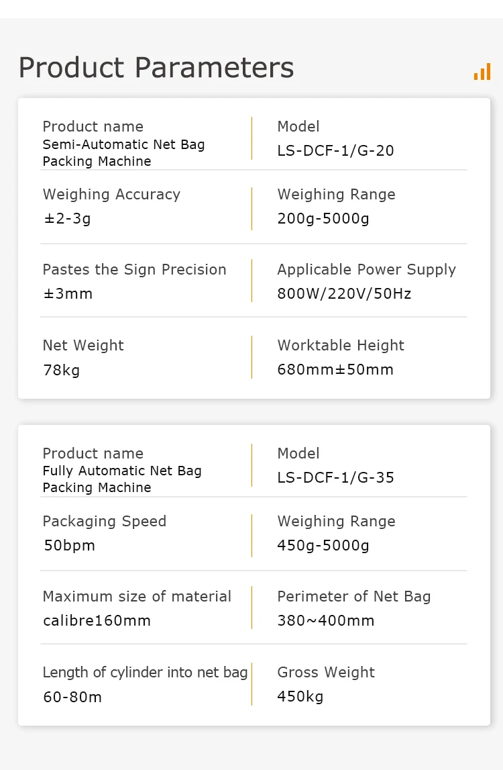Viewport: 503px width, 770px height.
Task: Select the ±2-3g accuracy value
Action: tap(67, 219)
